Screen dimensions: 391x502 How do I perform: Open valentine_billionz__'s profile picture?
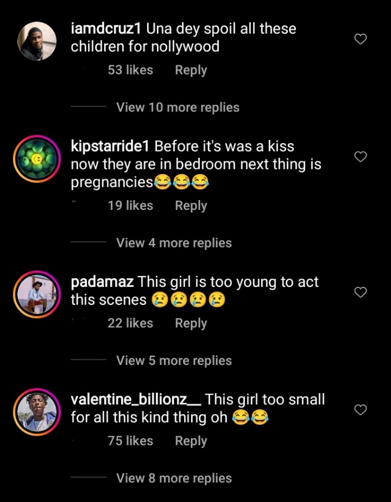pyautogui.click(x=38, y=412)
